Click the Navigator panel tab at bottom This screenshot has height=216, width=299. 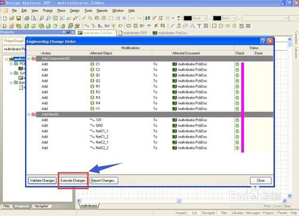pos(41,206)
